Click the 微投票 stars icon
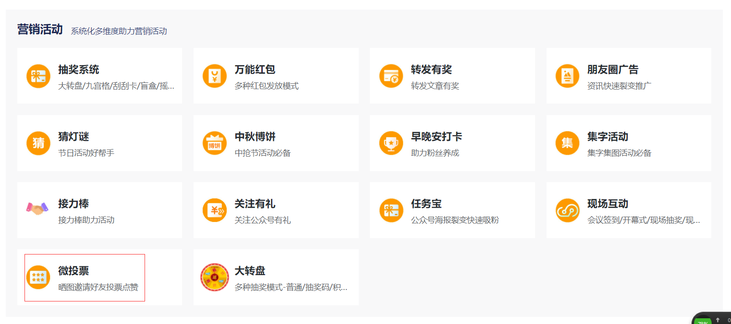Viewport: 731px width, 324px height. (x=38, y=278)
